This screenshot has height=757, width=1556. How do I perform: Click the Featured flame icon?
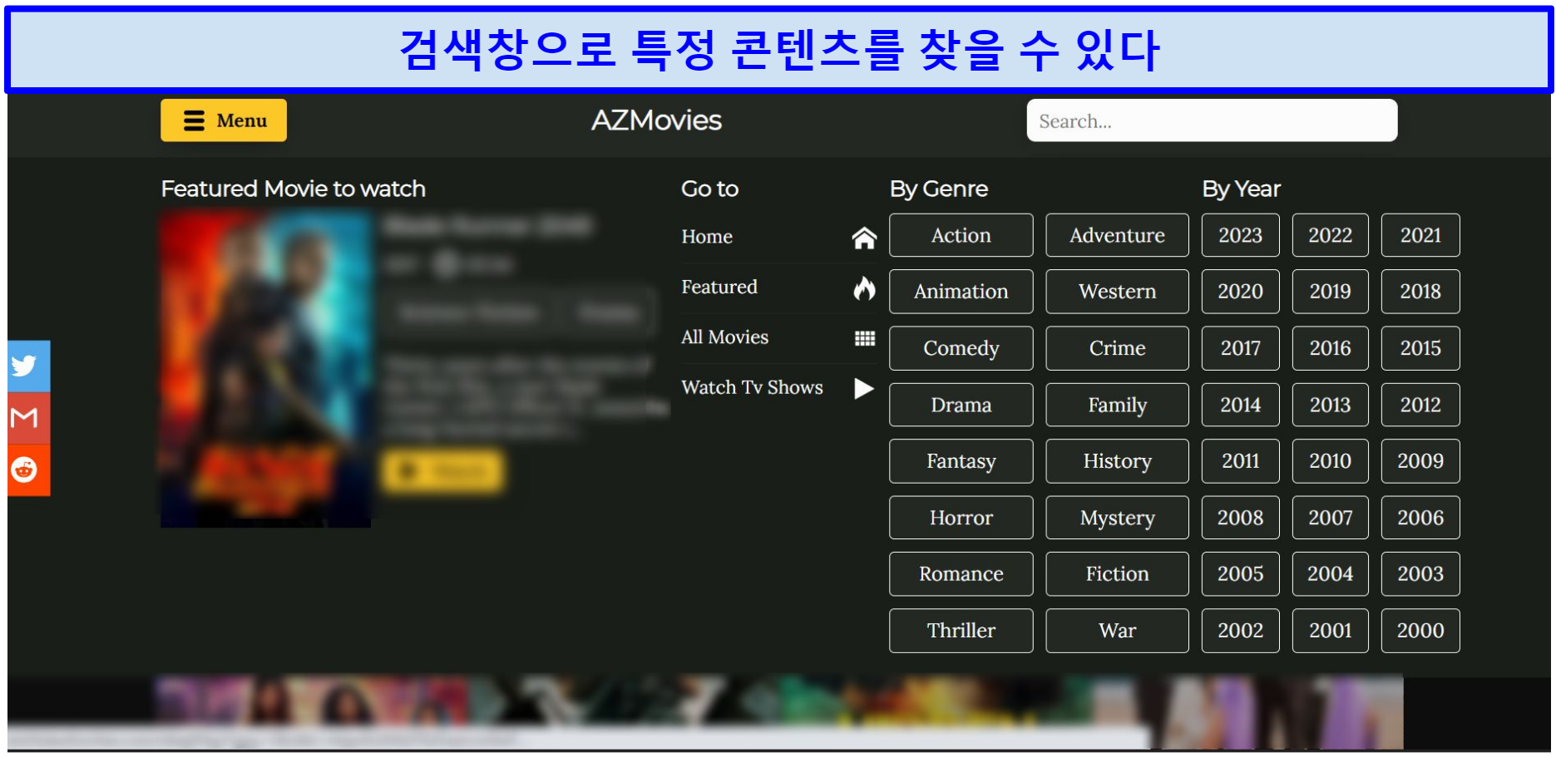pyautogui.click(x=864, y=288)
